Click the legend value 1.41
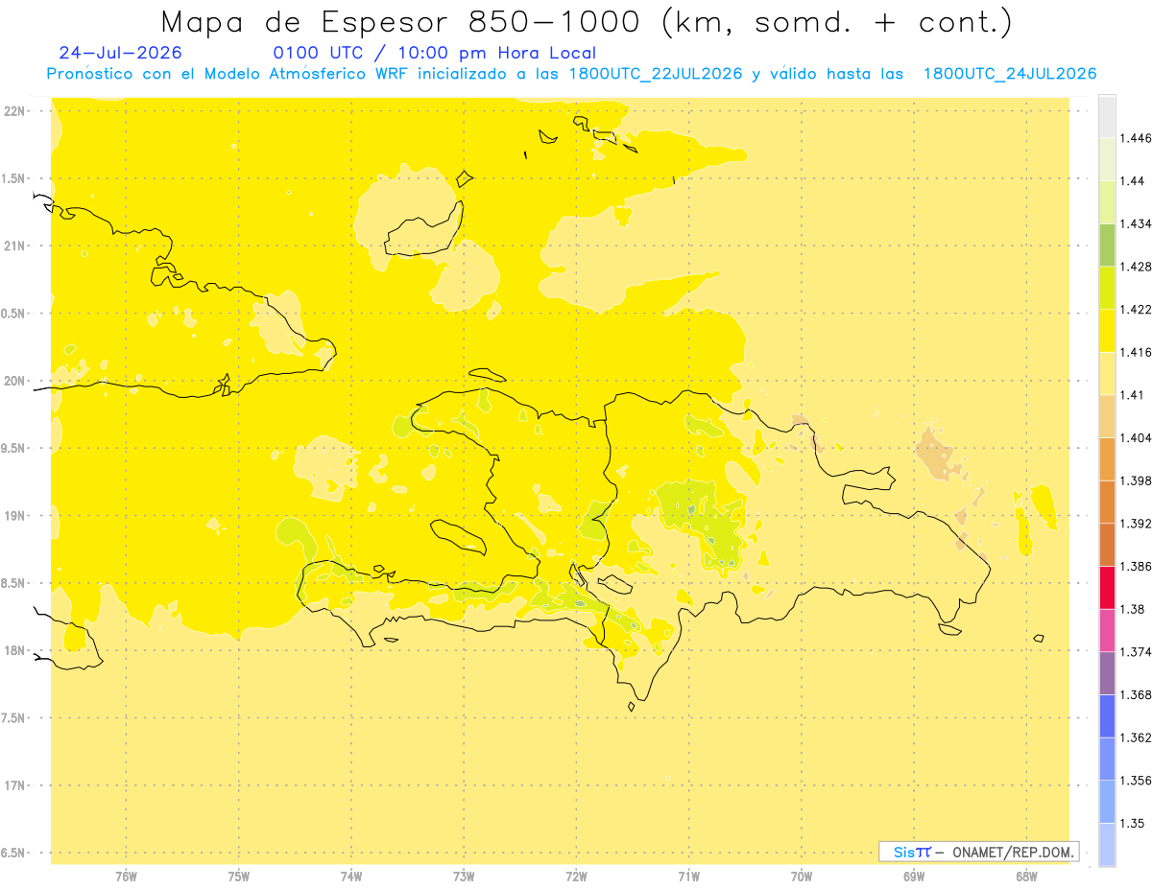Image resolution: width=1152 pixels, height=889 pixels. pyautogui.click(x=1133, y=395)
